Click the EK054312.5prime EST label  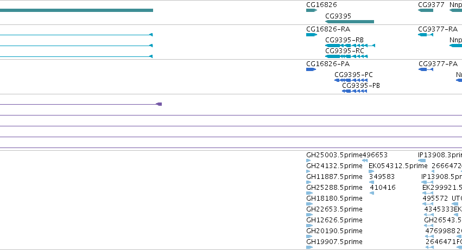coord(398,166)
